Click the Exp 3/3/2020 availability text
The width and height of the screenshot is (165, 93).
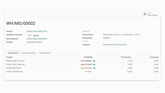click(86, 64)
